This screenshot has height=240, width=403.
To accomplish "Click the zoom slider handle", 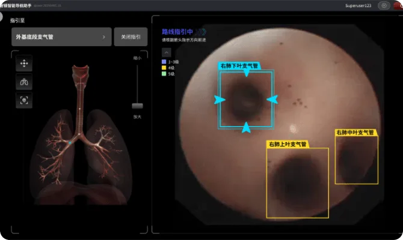I will (137, 106).
